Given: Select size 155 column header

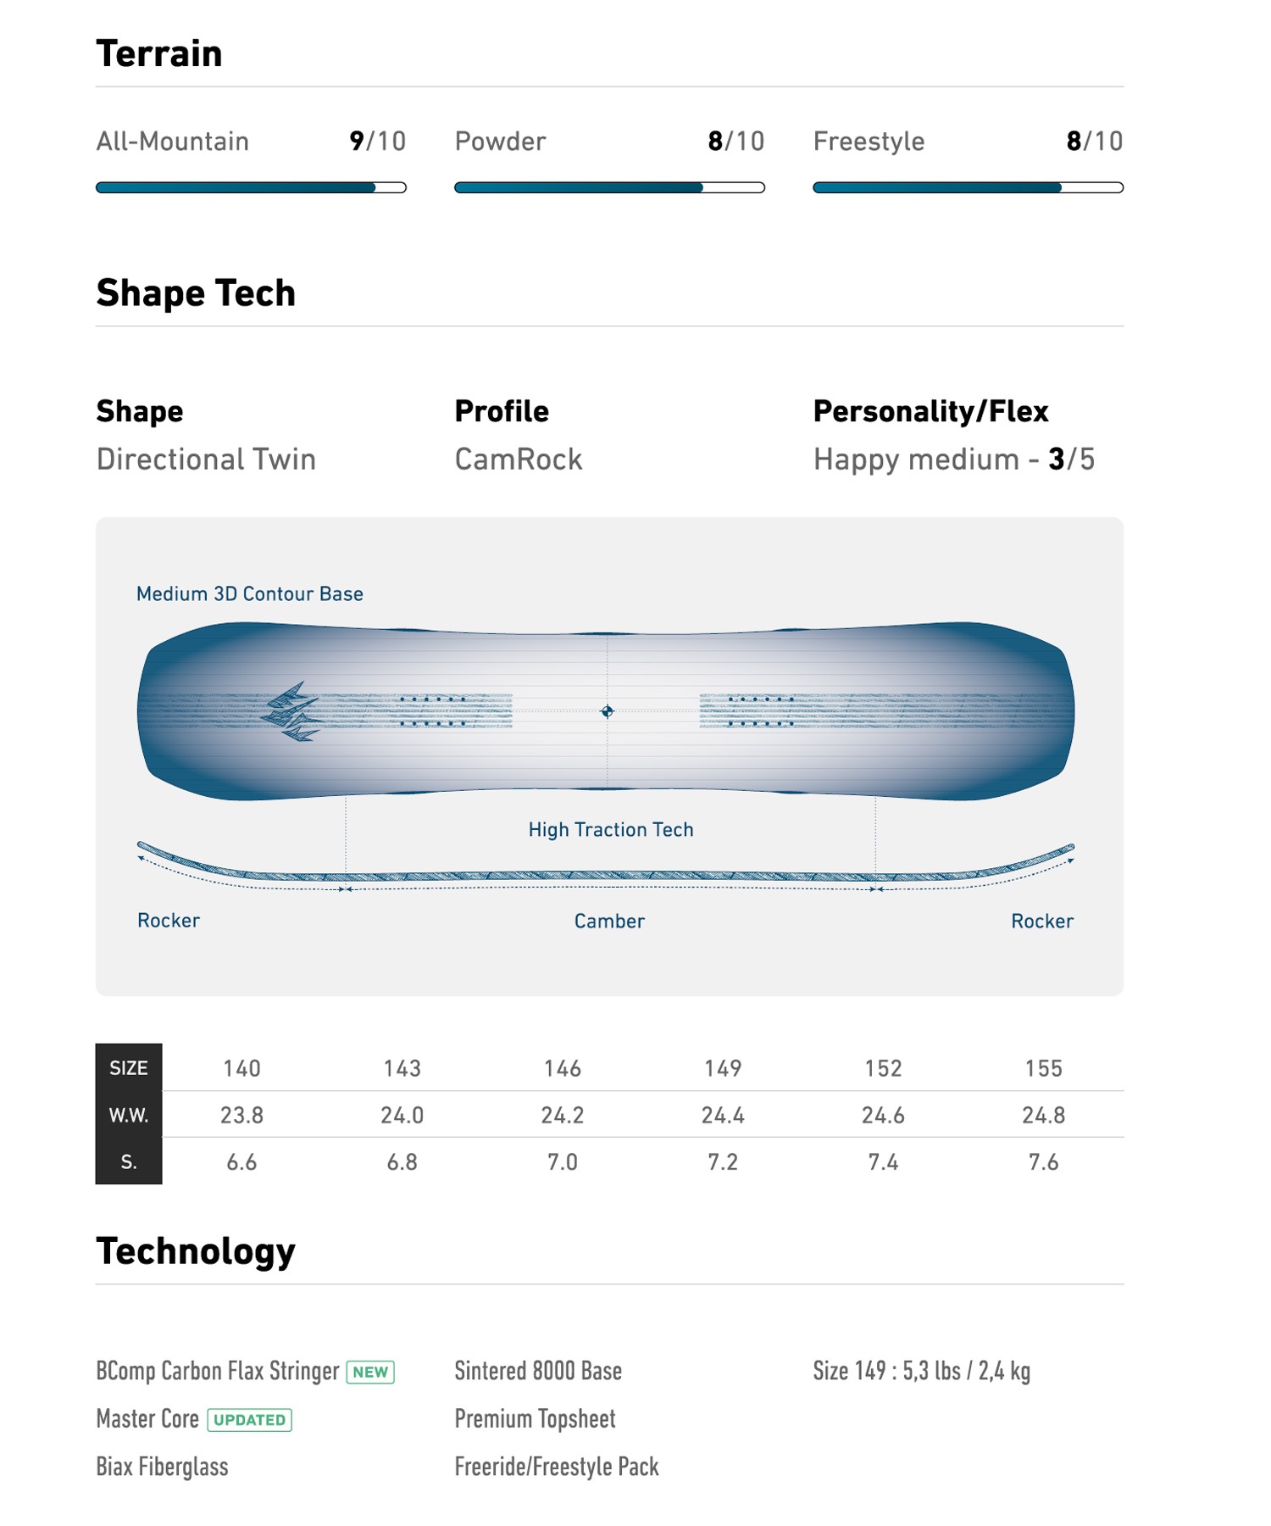Looking at the screenshot, I should pos(1043,1068).
